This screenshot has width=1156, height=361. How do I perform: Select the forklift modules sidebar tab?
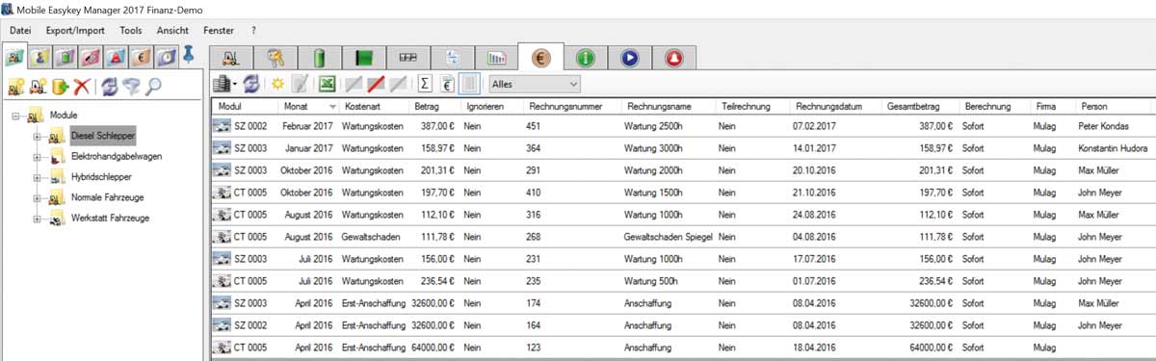pos(15,56)
